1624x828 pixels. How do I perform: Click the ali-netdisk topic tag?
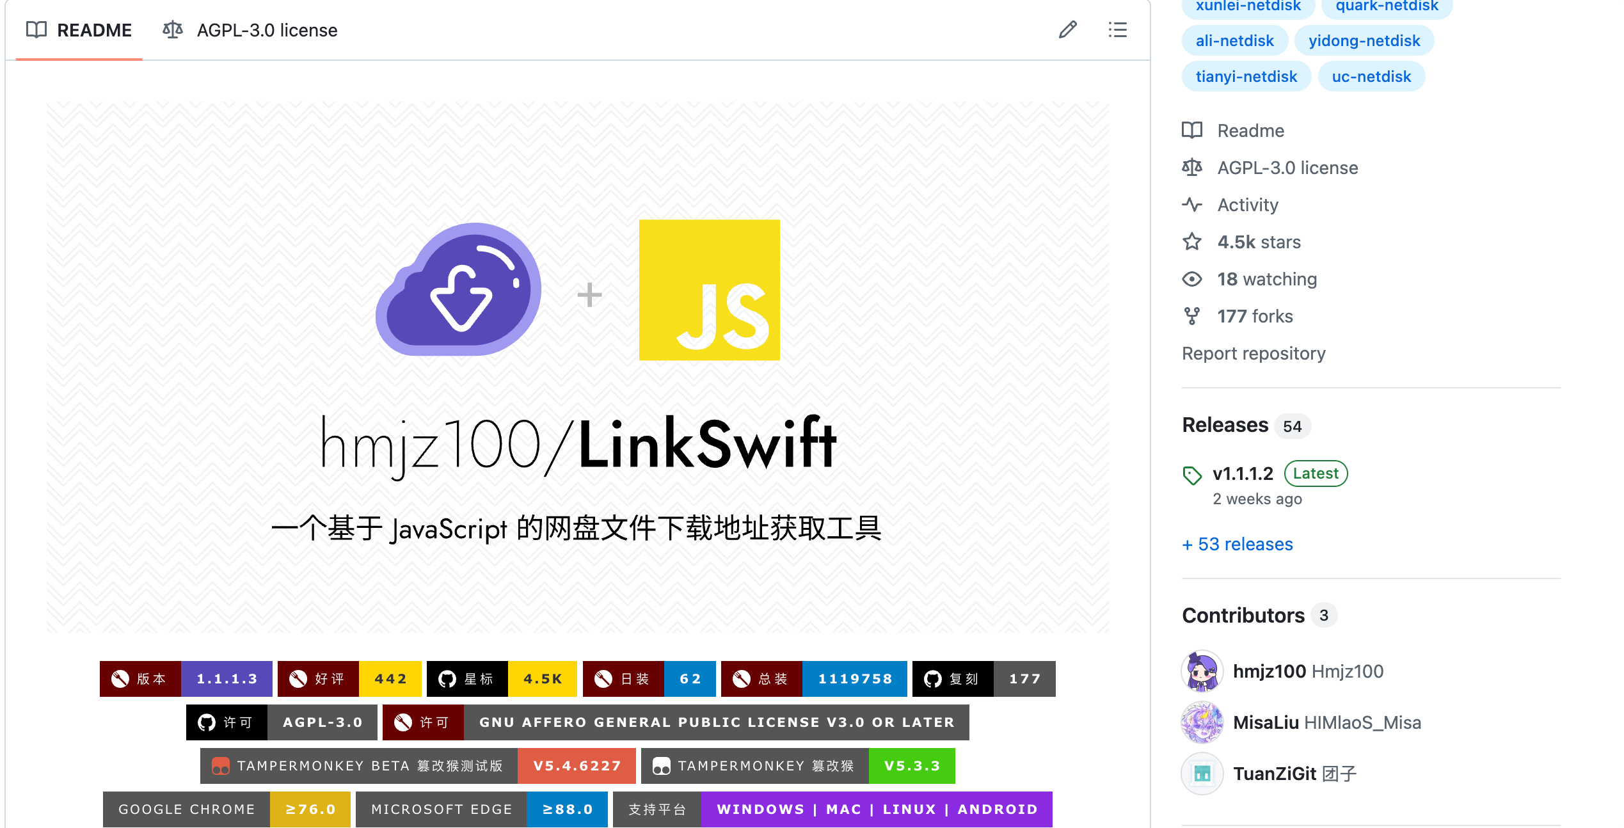point(1235,40)
